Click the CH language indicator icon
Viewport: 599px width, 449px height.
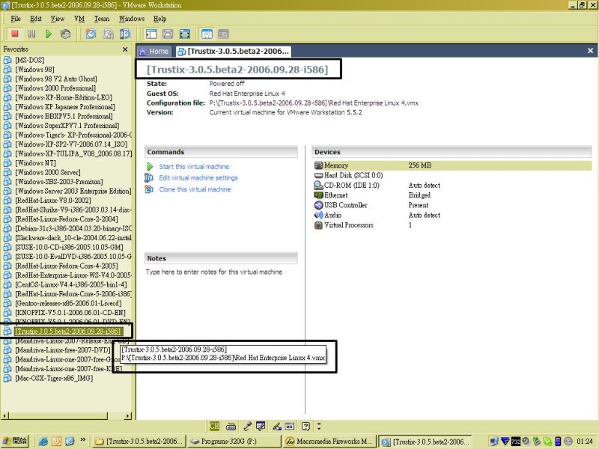point(214,426)
